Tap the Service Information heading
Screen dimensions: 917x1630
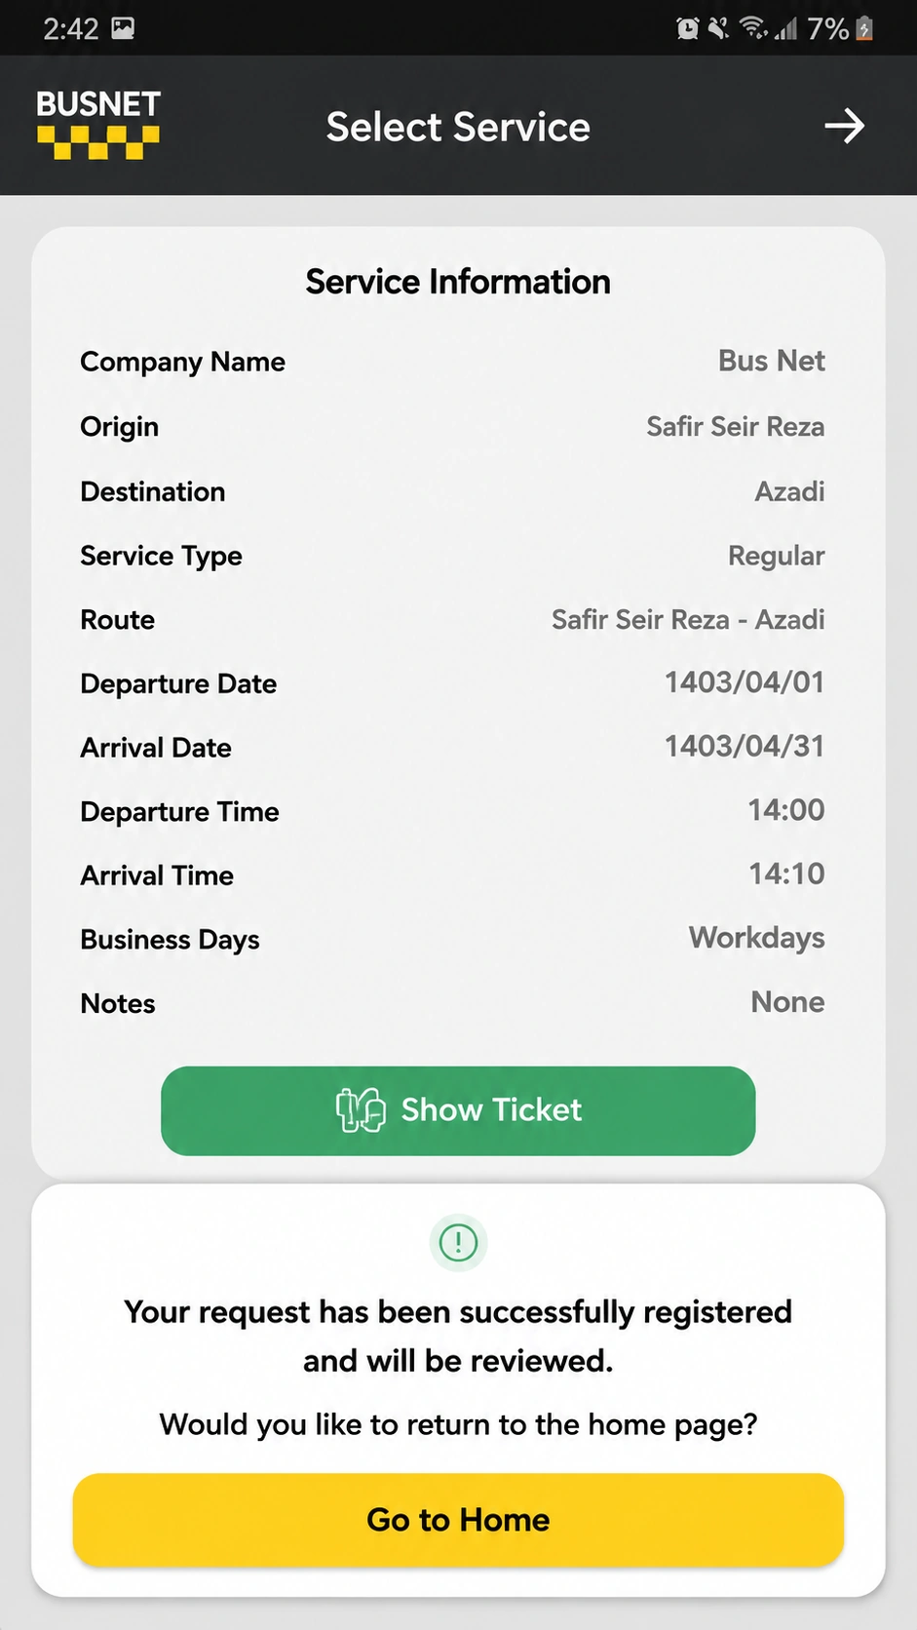coord(458,282)
